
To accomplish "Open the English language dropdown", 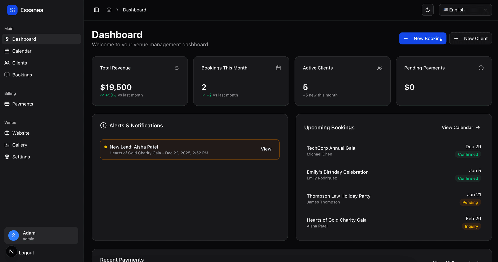I will [465, 10].
